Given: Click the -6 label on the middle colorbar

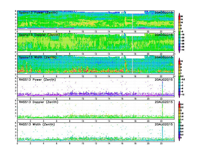Looking at the screenshot, I should coord(182,88).
